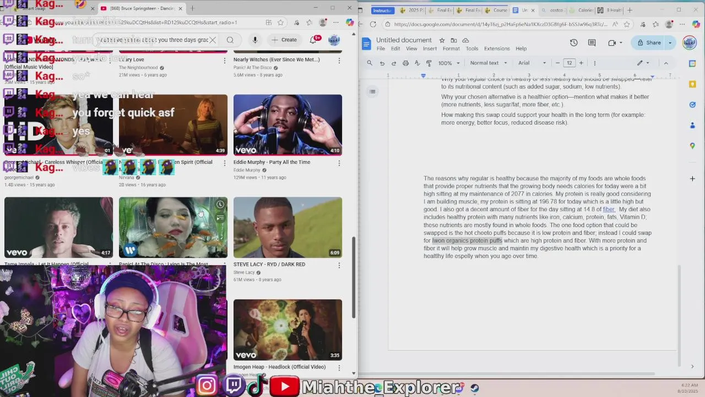Play the STEVE LACY RYD / DARK RED thumbnail
Viewport: 705px width, 397px height.
[x=288, y=227]
